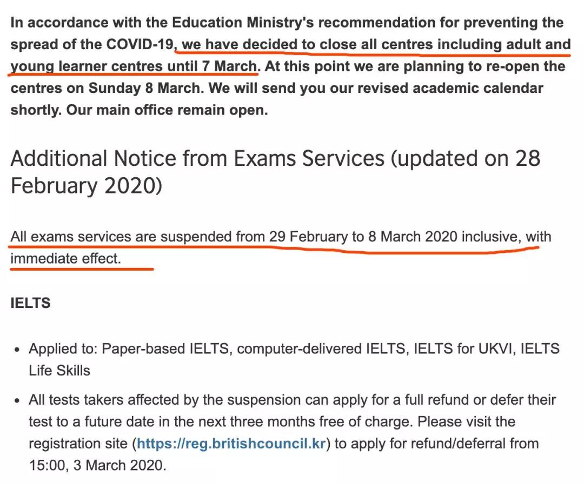584x483 pixels.
Task: Click the second bullet point marker
Action: 17,401
